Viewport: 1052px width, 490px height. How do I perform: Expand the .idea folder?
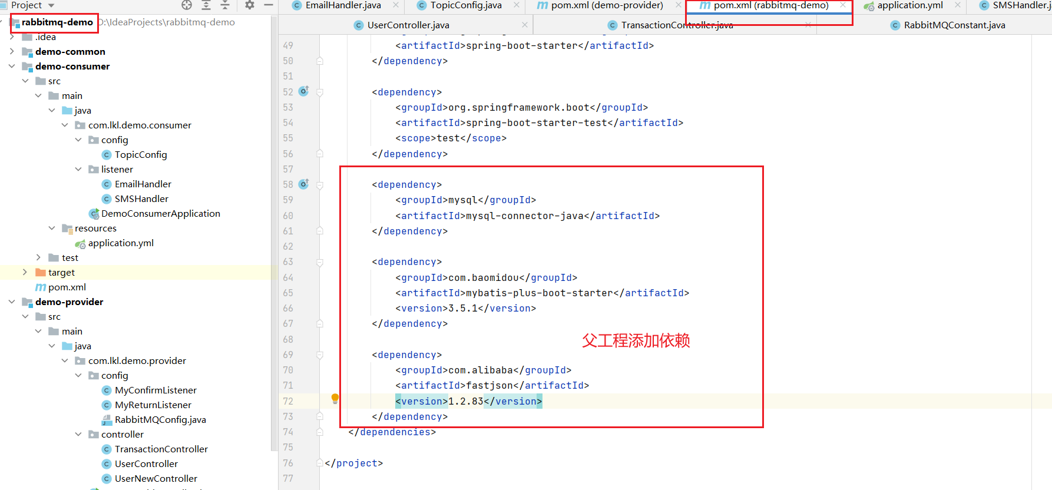pyautogui.click(x=12, y=37)
